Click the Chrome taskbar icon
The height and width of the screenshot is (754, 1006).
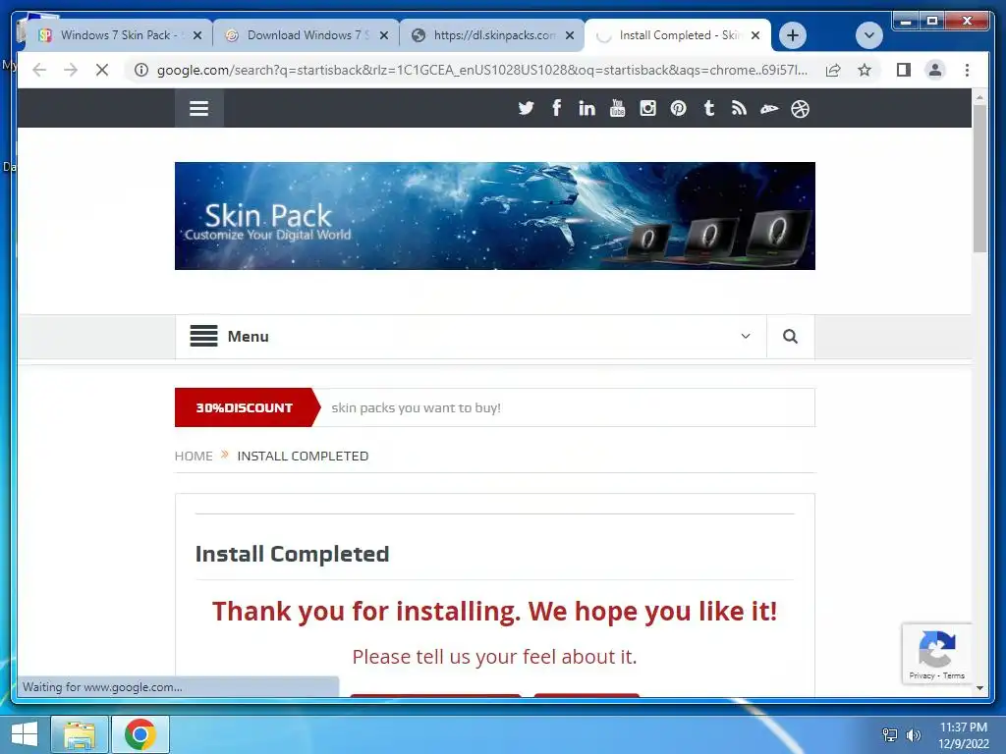[x=140, y=734]
